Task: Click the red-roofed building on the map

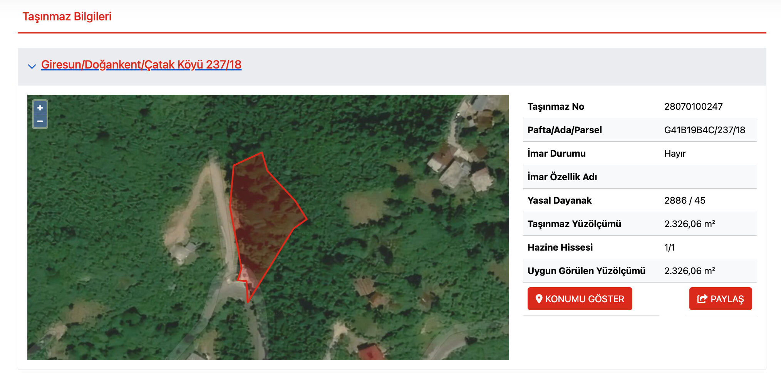Action: tap(370, 352)
